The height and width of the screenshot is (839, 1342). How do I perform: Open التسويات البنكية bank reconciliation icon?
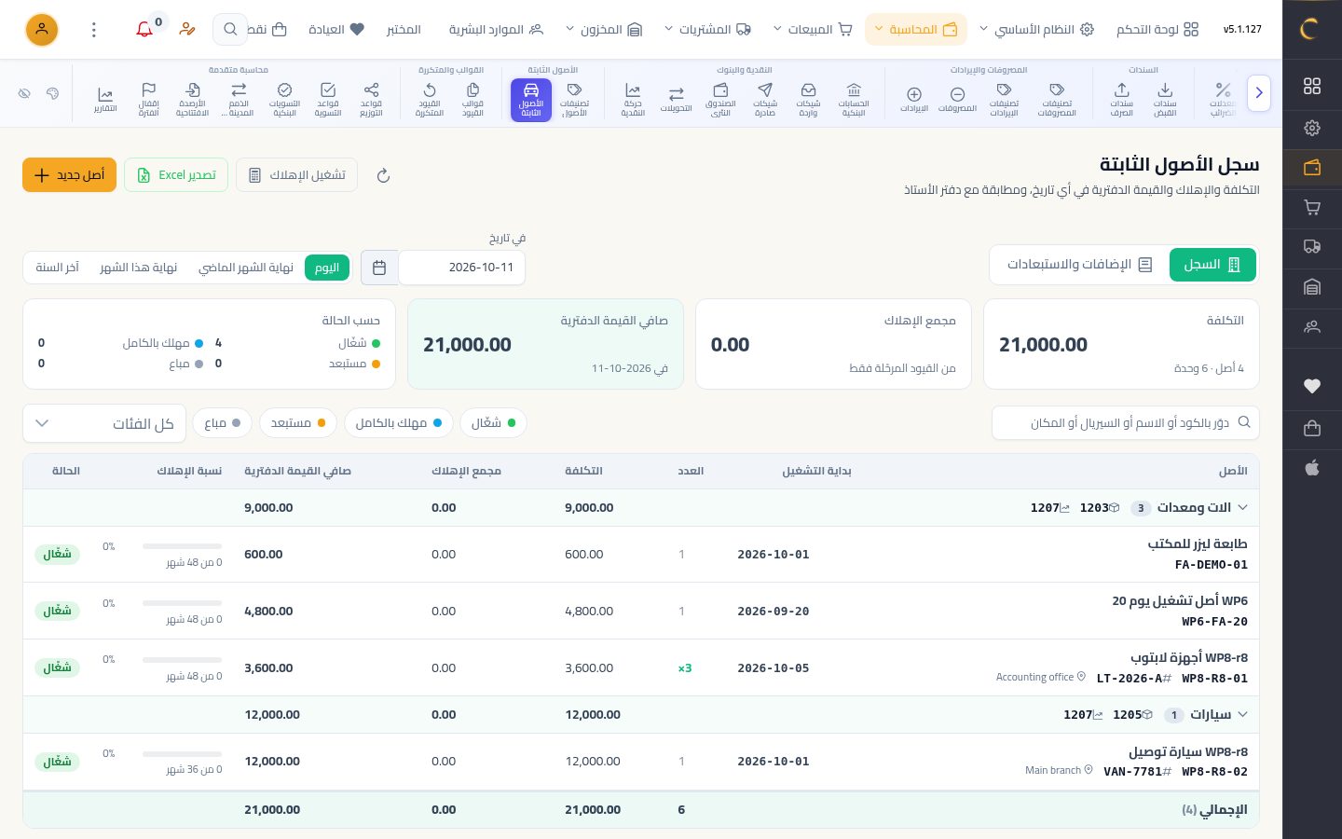[x=284, y=100]
